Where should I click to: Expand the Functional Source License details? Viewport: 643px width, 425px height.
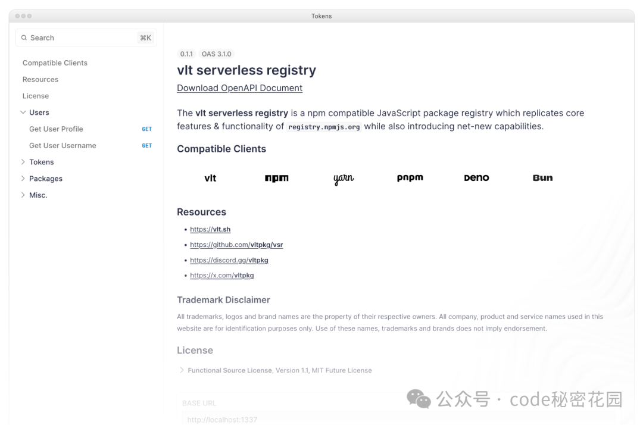(182, 370)
